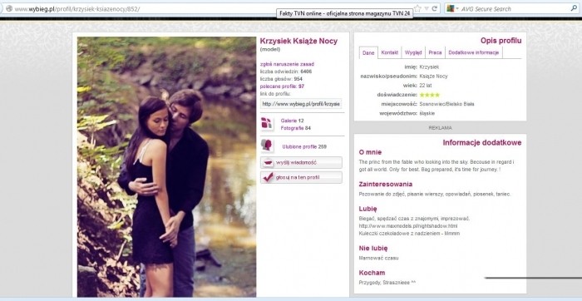This screenshot has width=582, height=301.
Task: Bookmark this page with the star icon
Action: 417,8
